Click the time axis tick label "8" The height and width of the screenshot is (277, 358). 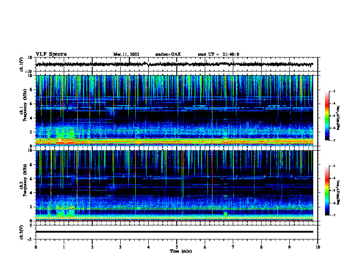(x=261, y=247)
